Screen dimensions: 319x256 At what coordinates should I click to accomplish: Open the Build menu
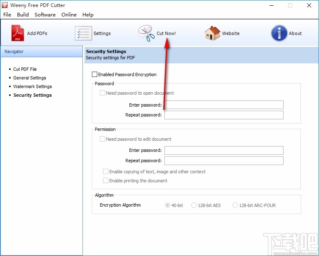point(23,15)
